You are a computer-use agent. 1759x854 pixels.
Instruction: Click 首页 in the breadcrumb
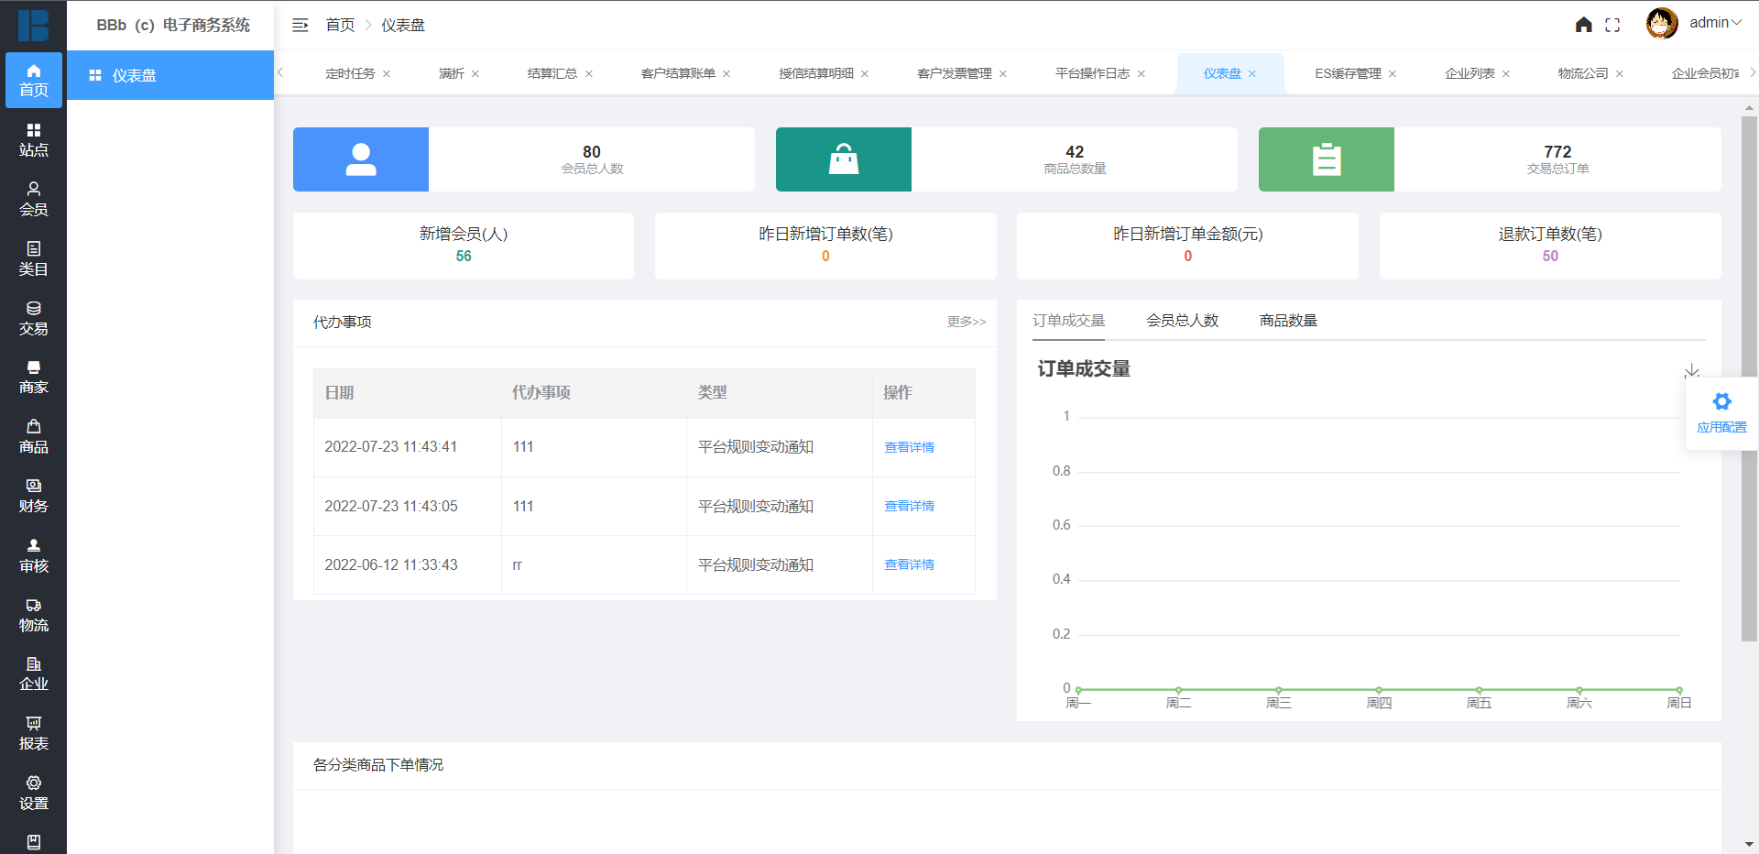point(340,26)
